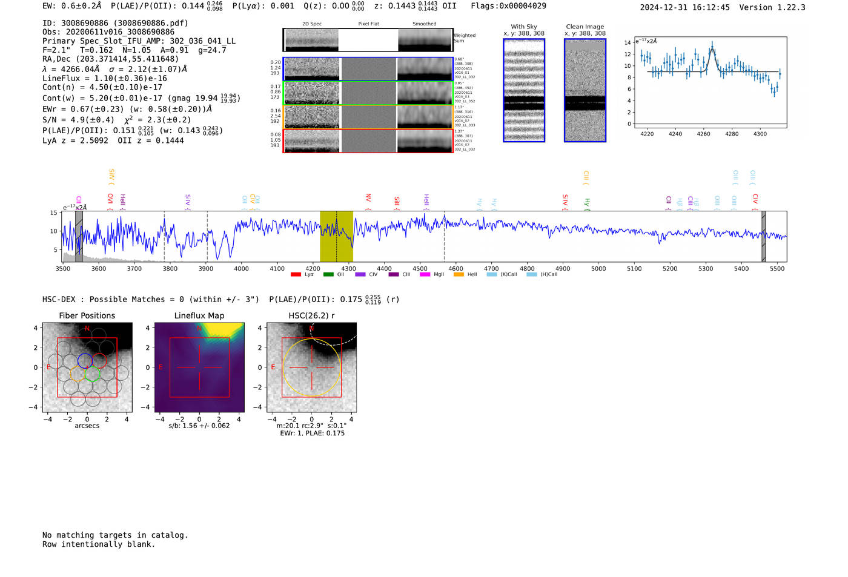Click the (K)CaII light blue legend swatch
The width and height of the screenshot is (848, 577).
click(492, 274)
